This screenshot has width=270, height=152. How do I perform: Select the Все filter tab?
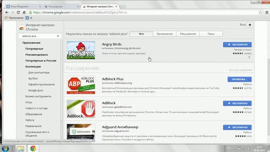(x=141, y=34)
